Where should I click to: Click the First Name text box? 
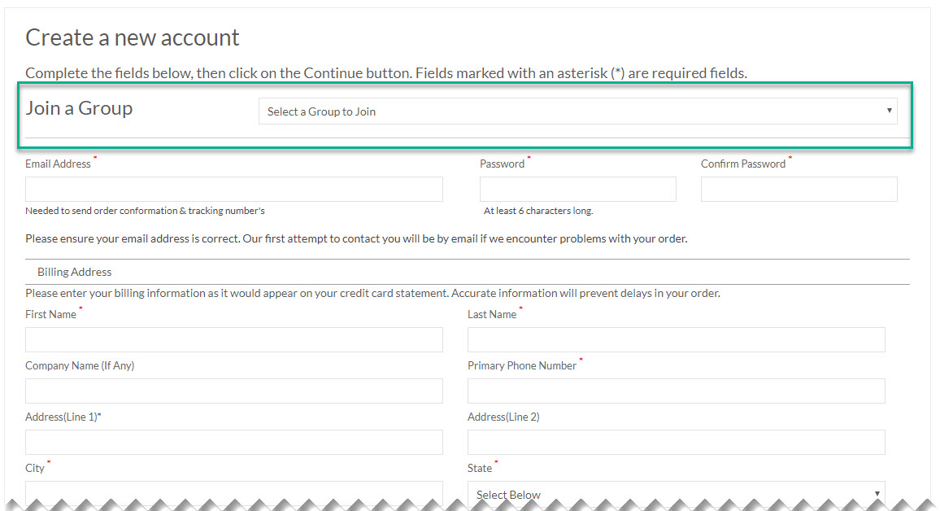pos(233,339)
